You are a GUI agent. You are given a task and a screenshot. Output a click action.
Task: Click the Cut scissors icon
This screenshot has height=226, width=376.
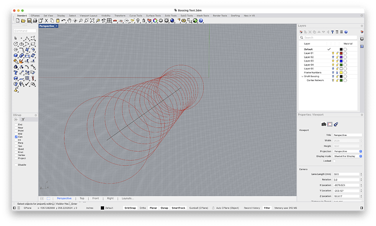[46, 21]
